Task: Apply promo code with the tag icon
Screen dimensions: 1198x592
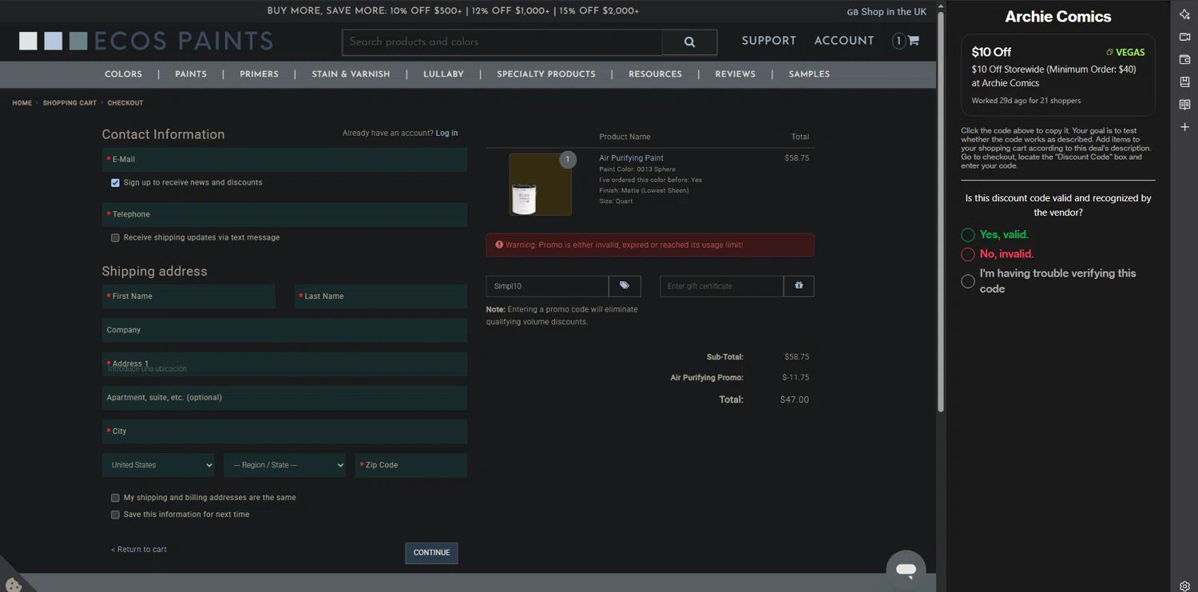Action: [x=625, y=286]
